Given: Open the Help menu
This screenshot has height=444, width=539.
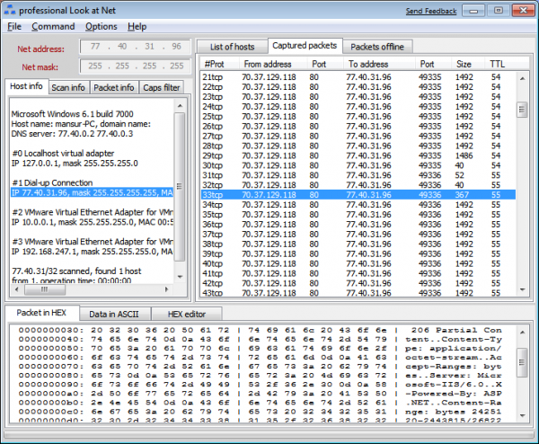Looking at the screenshot, I should coord(137,27).
